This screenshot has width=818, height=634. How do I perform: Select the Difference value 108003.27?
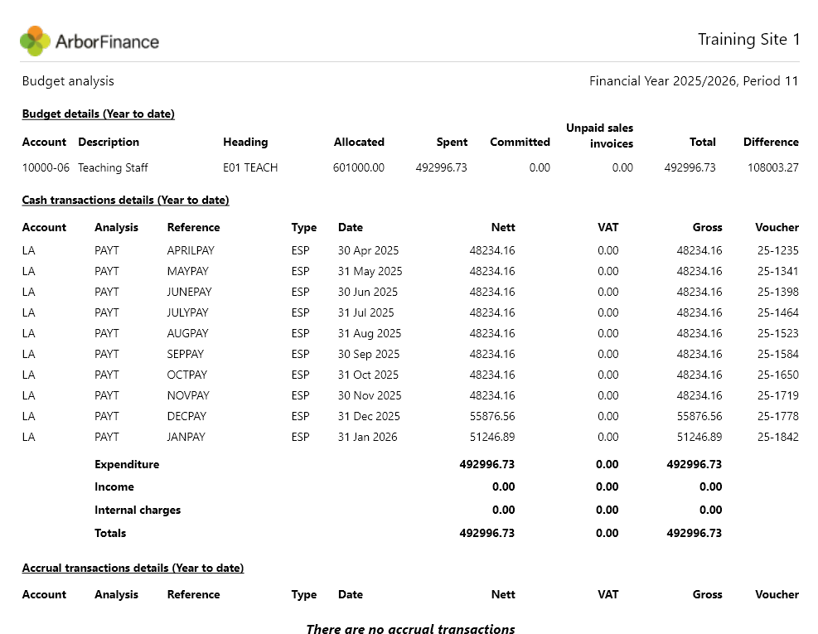click(772, 167)
